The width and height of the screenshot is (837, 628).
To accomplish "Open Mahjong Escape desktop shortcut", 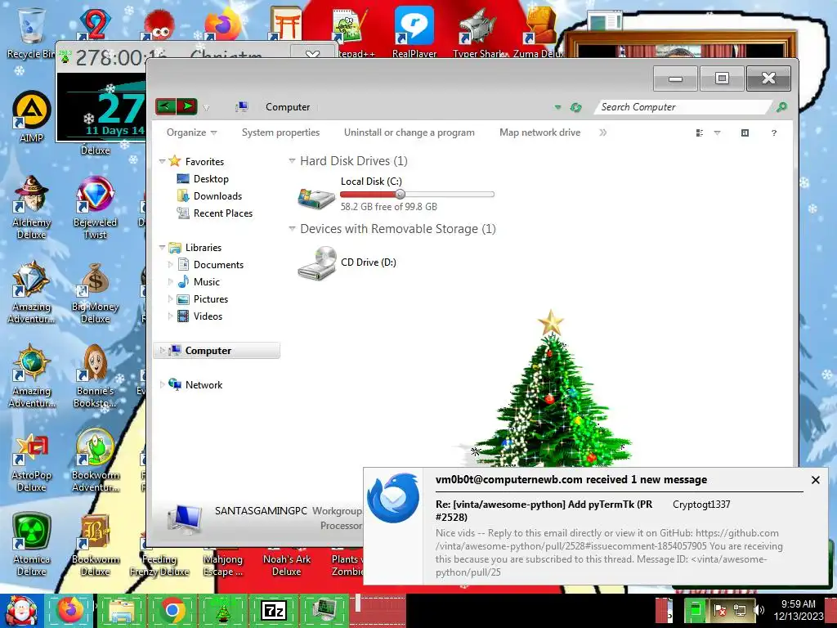I will click(x=222, y=565).
